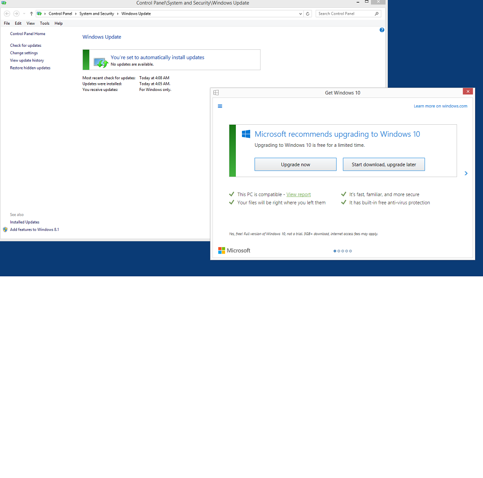This screenshot has height=478, width=483.
Task: Click the search magnifier icon
Action: [x=377, y=13]
